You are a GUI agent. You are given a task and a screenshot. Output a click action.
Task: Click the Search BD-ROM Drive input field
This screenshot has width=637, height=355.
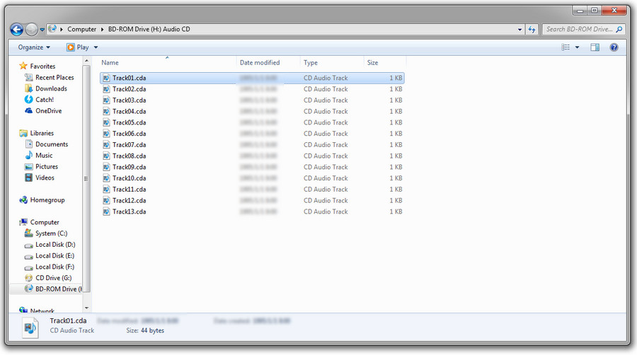click(x=578, y=30)
